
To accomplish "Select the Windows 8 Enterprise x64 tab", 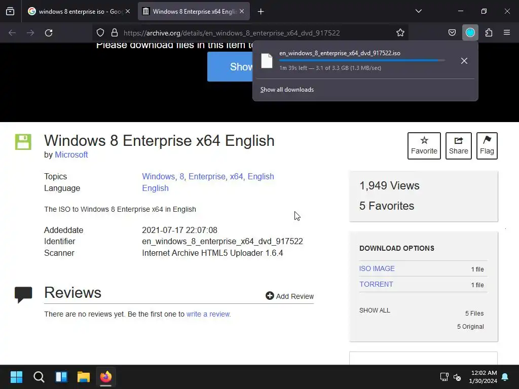I will click(x=194, y=11).
